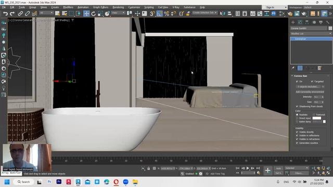
Task: Open Windows Search box in taskbar
Action: 24,182
